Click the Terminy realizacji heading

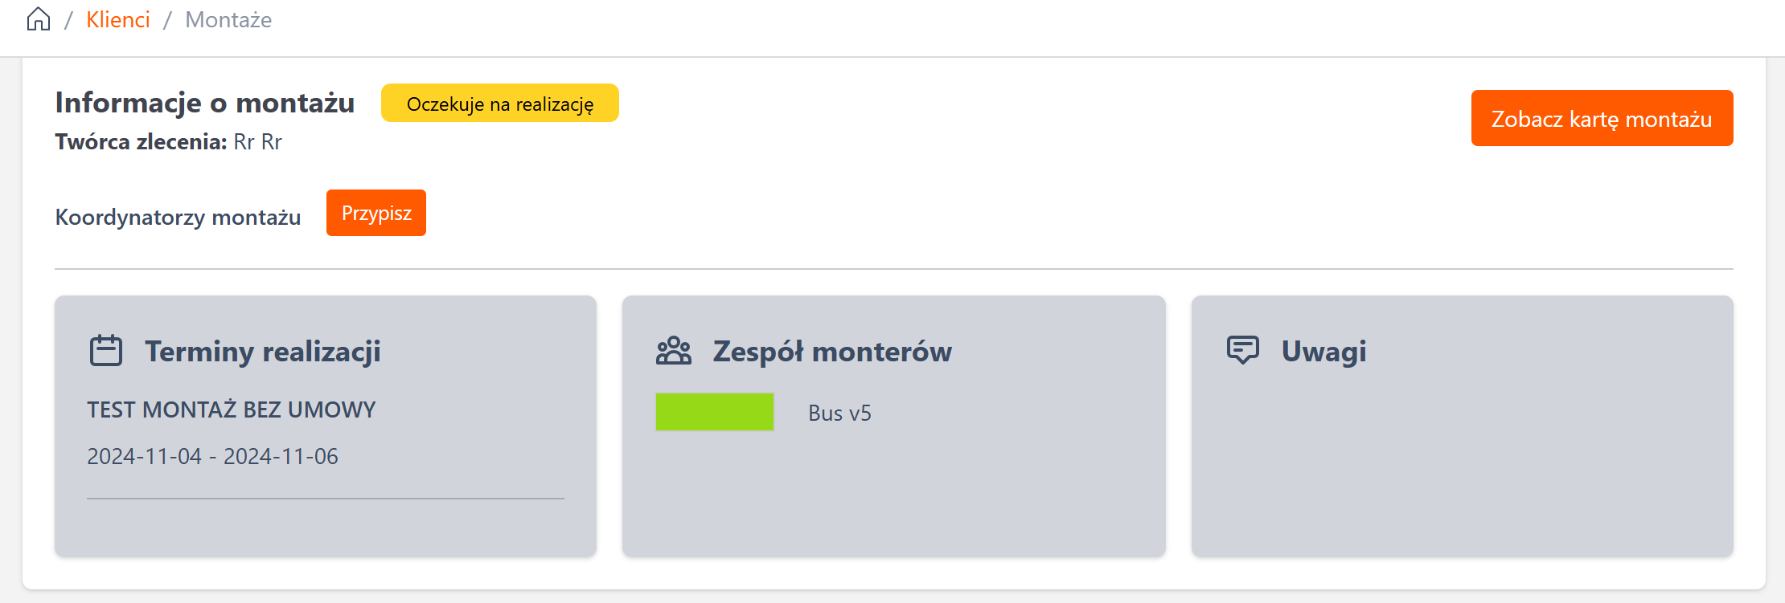tap(263, 351)
